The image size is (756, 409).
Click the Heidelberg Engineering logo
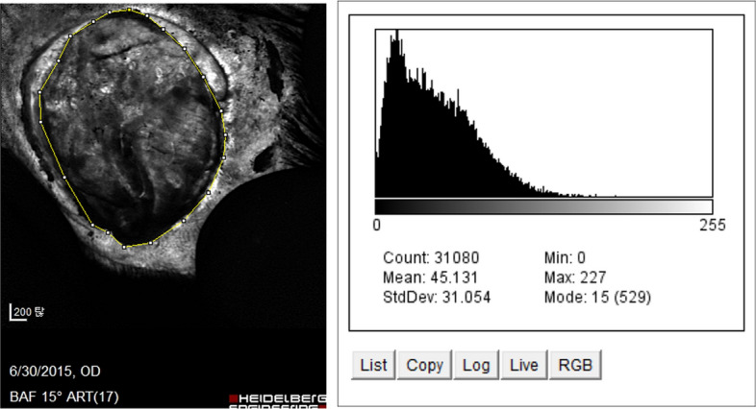pos(278,401)
